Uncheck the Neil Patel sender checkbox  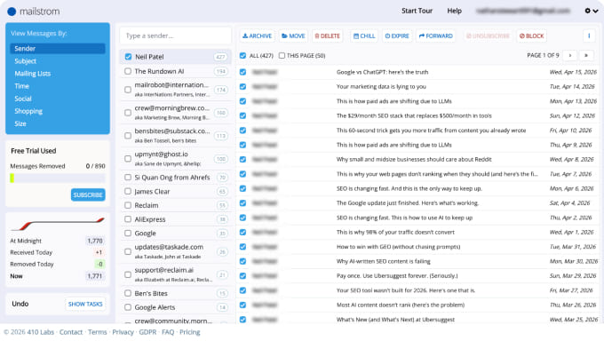point(128,57)
